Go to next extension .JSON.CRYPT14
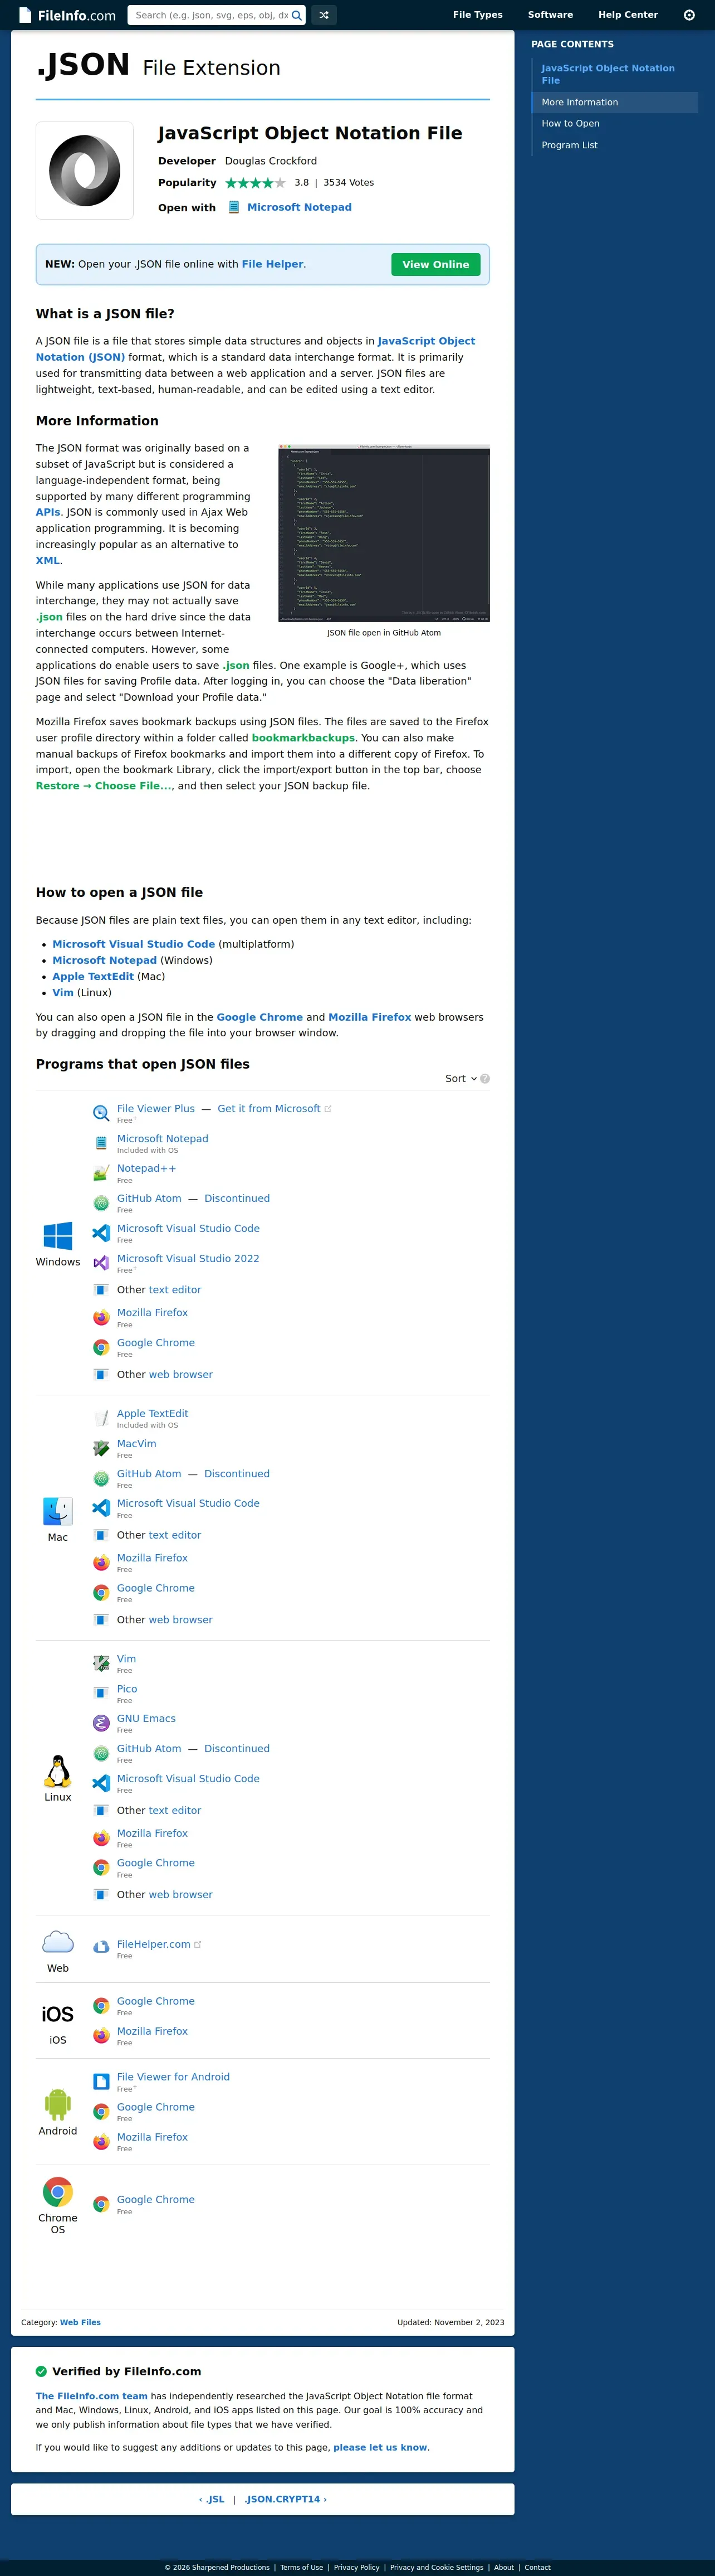The height and width of the screenshot is (2576, 715). tap(286, 2499)
